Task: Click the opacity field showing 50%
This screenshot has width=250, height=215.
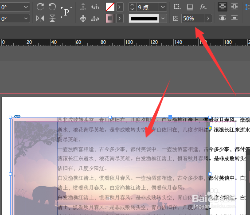Action: click(193, 19)
